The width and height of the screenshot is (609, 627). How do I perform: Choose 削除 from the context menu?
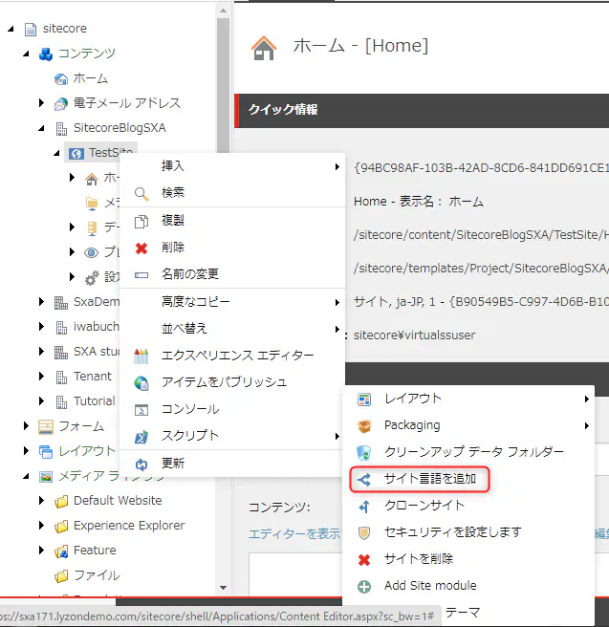(232, 248)
